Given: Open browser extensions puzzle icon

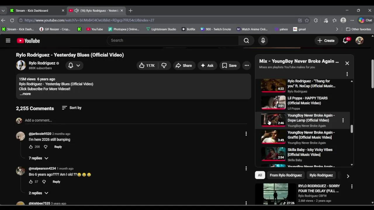Looking at the screenshot, I should tap(316, 20).
